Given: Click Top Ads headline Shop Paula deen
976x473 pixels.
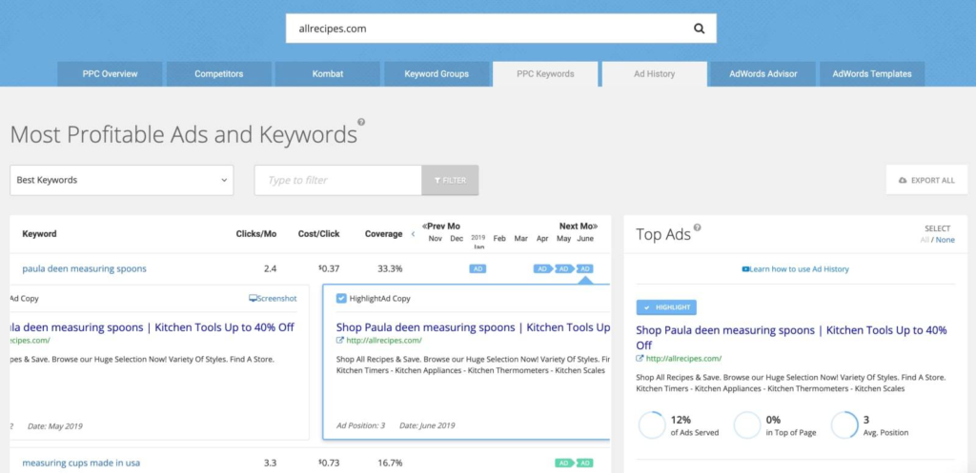Looking at the screenshot, I should click(x=792, y=338).
